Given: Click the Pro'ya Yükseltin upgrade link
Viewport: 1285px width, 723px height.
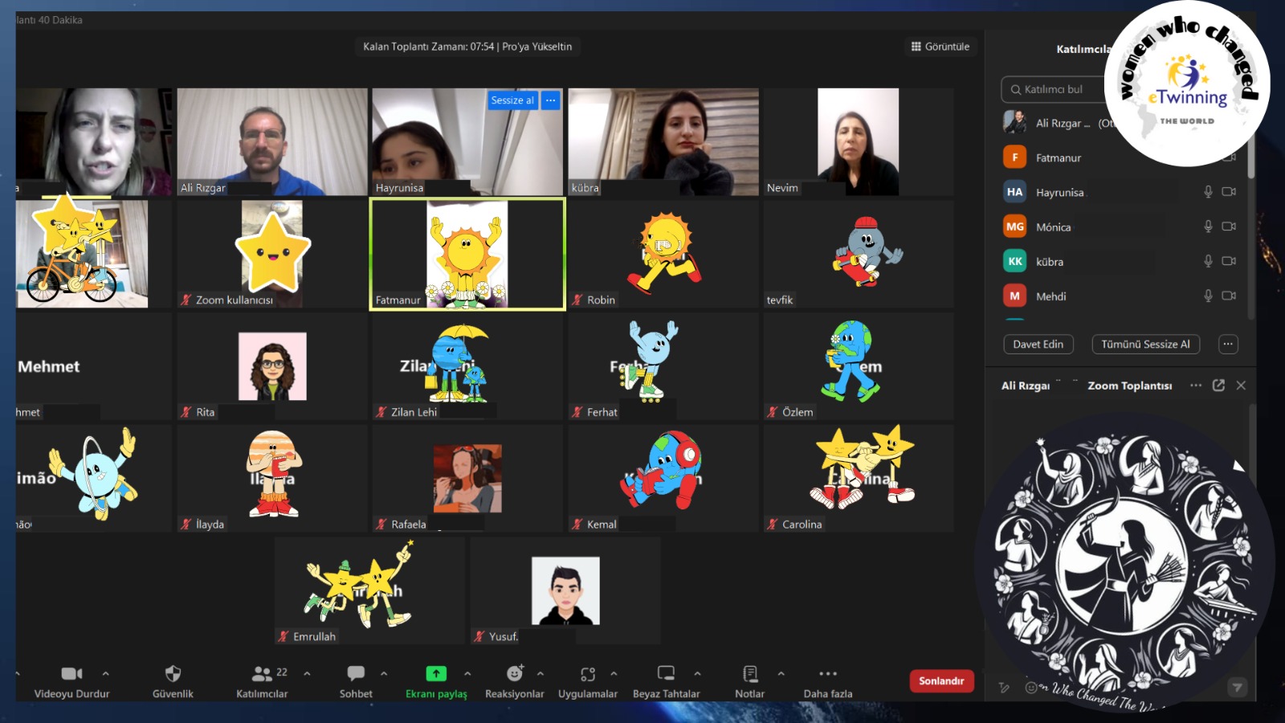Looking at the screenshot, I should tap(537, 47).
